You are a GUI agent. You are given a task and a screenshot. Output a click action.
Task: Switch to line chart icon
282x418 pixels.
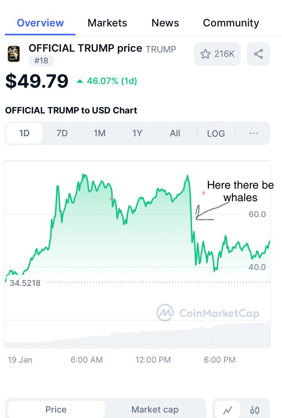(x=227, y=409)
